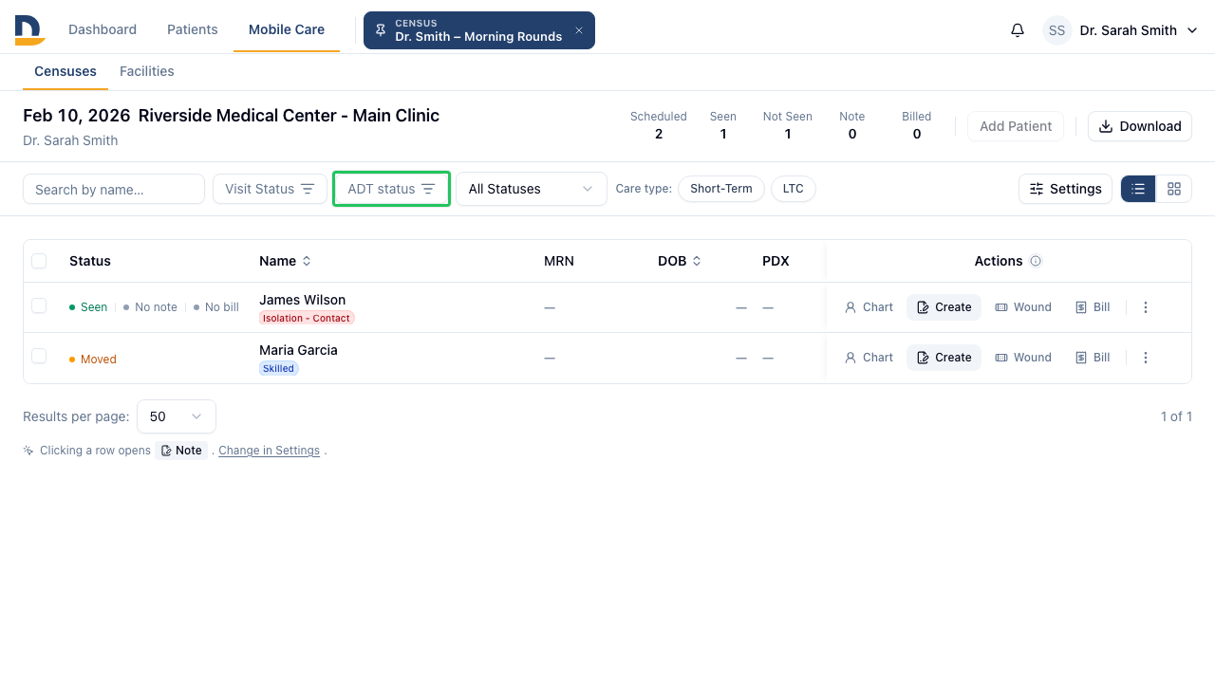The image size is (1215, 683).
Task: Close the pinned census chip
Action: coord(579,30)
